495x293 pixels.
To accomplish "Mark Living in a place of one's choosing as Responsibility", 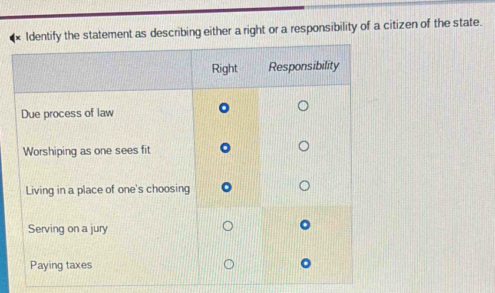I will (x=303, y=187).
